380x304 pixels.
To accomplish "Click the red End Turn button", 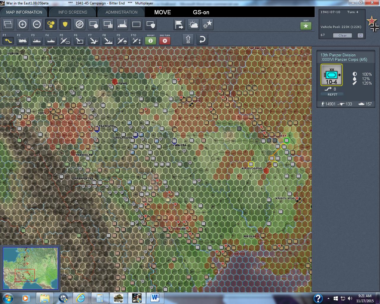I will pyautogui.click(x=165, y=41).
